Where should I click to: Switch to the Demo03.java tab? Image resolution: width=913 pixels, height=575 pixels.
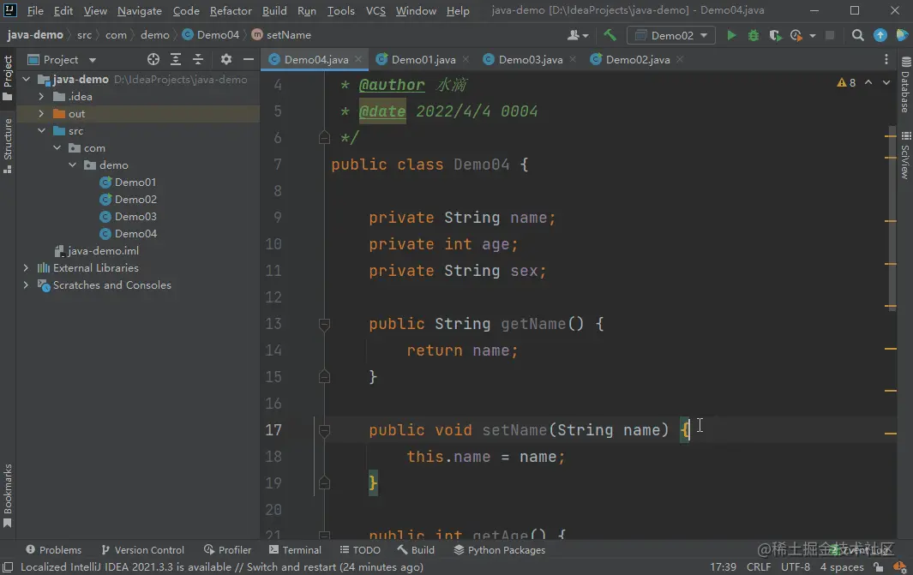530,59
